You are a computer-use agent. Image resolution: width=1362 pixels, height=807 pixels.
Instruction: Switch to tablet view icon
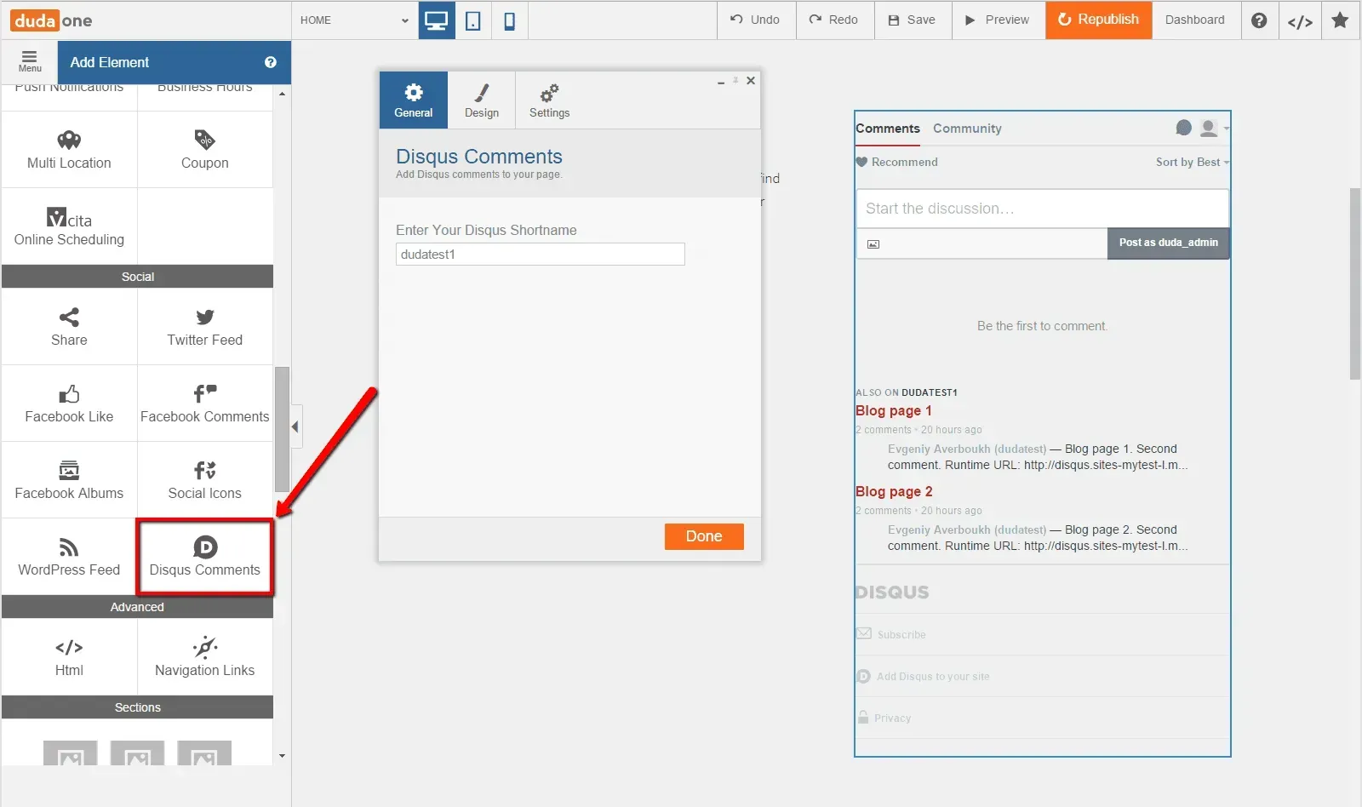473,20
